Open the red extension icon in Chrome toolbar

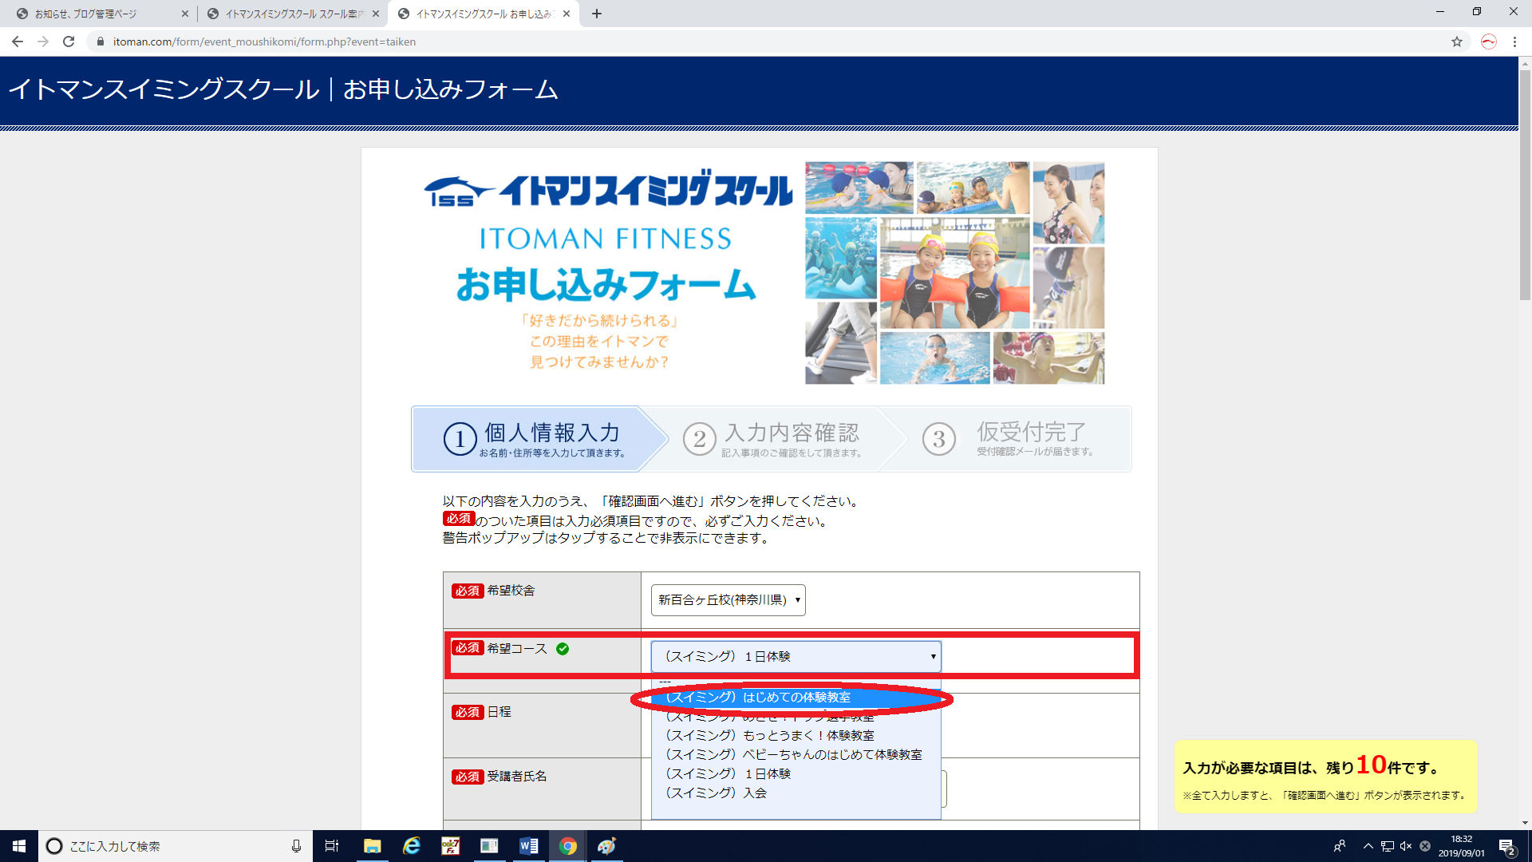tap(1489, 42)
